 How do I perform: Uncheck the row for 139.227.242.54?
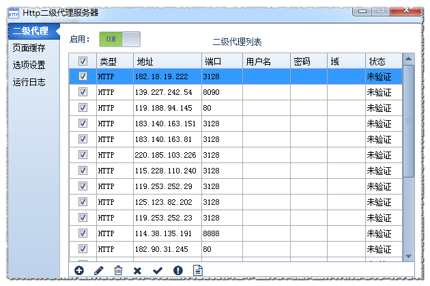point(83,92)
